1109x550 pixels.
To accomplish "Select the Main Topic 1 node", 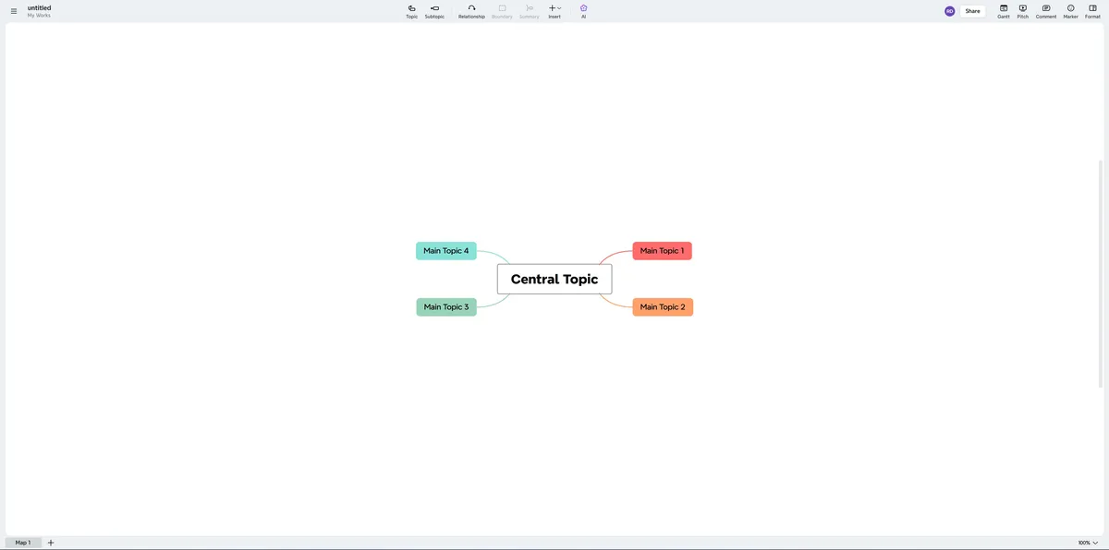I will pyautogui.click(x=662, y=251).
